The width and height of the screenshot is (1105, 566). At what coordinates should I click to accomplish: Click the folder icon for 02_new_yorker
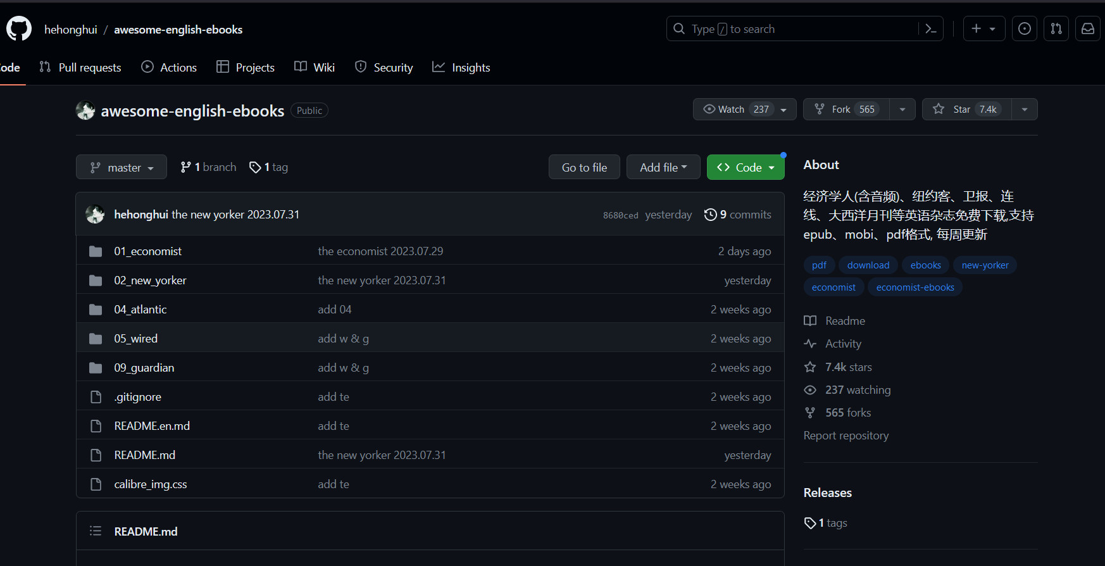point(96,280)
